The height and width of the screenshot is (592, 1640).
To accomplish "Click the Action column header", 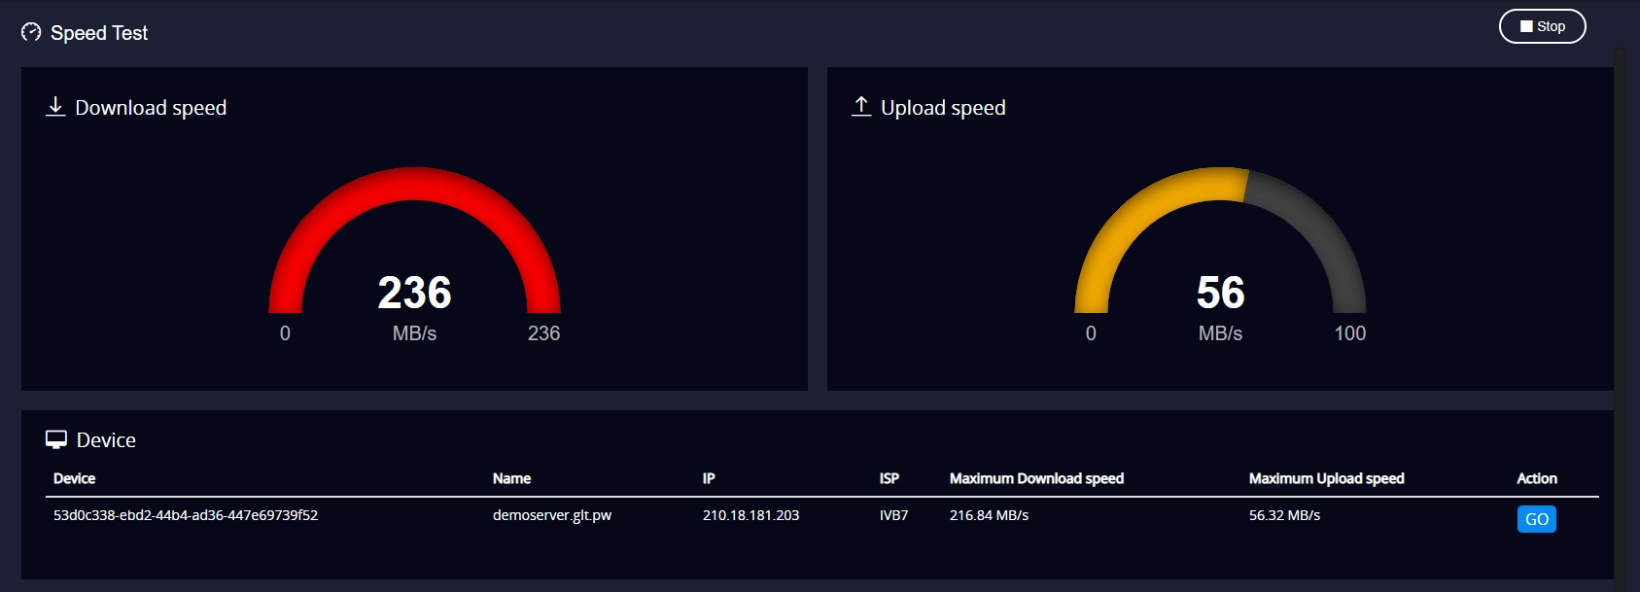I will (1536, 478).
